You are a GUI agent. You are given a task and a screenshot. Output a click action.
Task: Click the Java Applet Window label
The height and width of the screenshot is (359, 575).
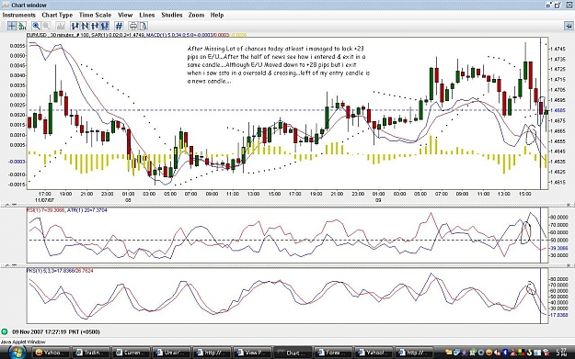pyautogui.click(x=23, y=342)
